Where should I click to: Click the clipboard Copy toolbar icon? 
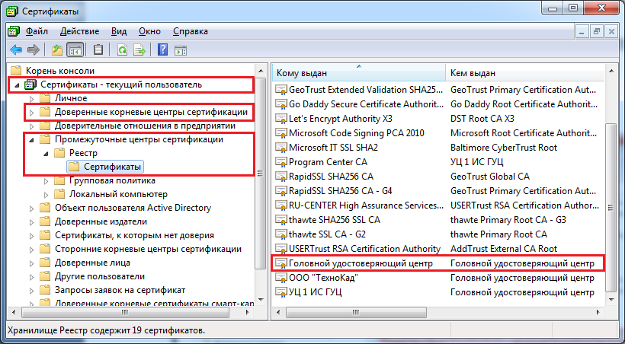point(98,50)
